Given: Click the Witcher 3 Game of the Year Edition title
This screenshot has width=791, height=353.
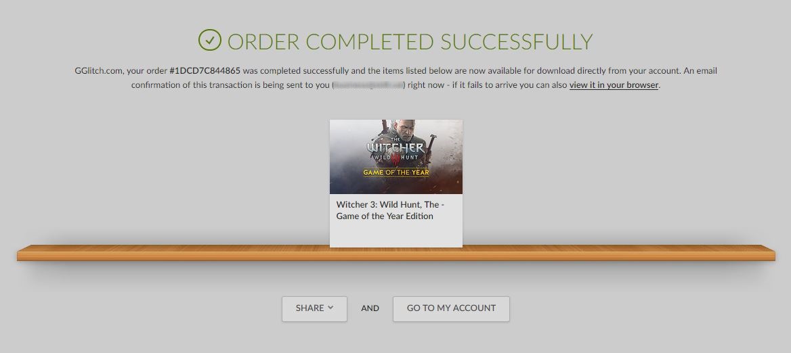Looking at the screenshot, I should pyautogui.click(x=391, y=210).
